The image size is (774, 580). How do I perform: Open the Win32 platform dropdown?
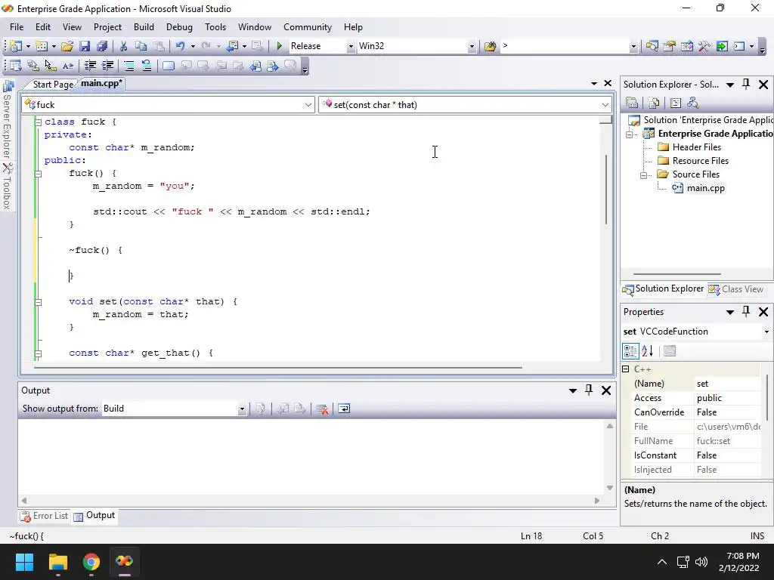(472, 46)
